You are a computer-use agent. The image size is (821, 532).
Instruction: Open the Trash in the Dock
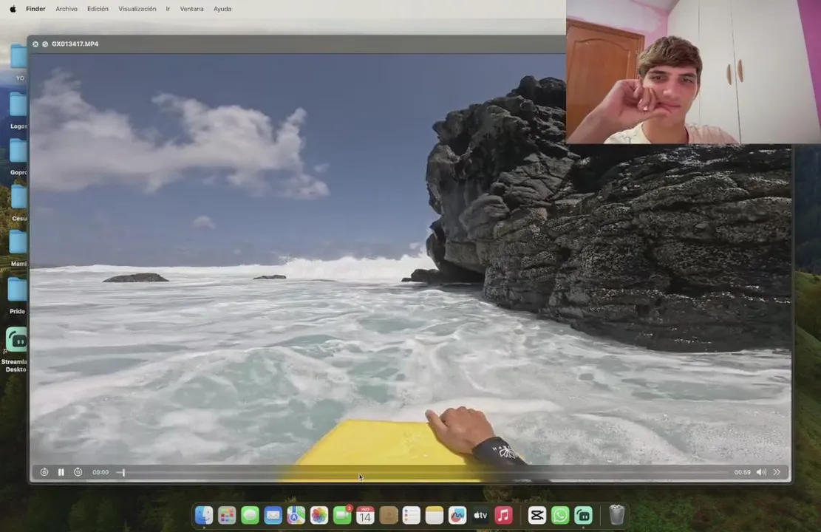(x=617, y=515)
